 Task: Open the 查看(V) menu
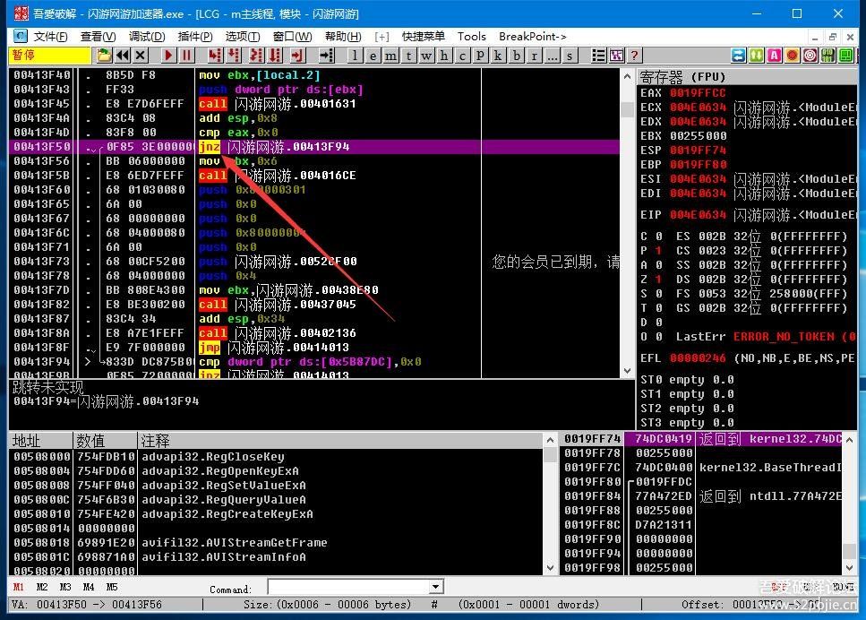tap(98, 37)
